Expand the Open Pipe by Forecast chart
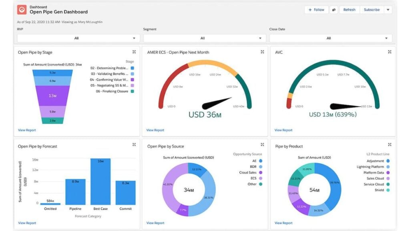 (x=134, y=144)
